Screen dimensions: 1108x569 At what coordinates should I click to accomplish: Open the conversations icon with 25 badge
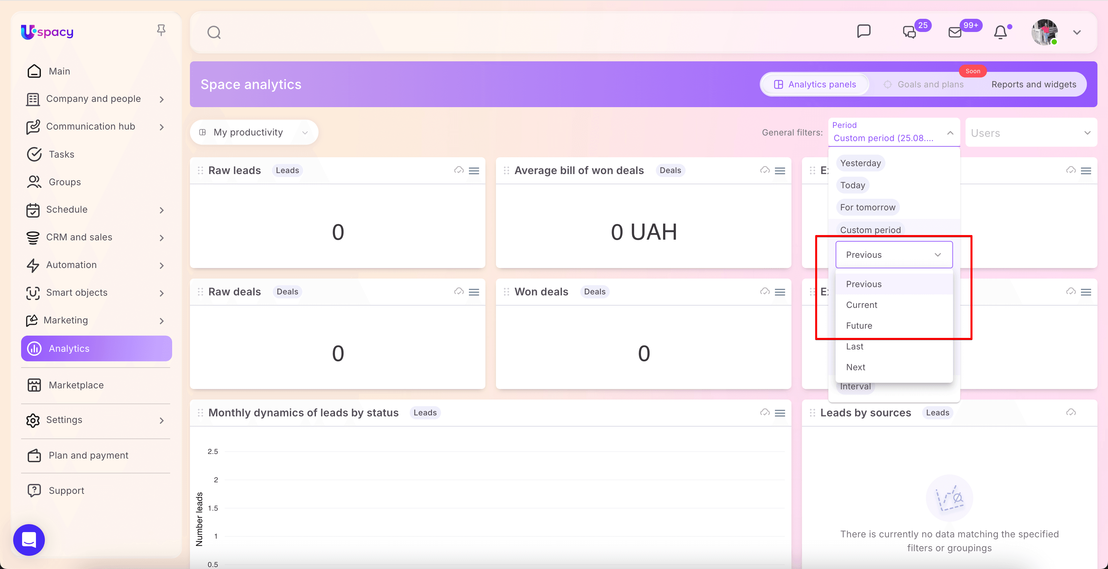(x=909, y=32)
